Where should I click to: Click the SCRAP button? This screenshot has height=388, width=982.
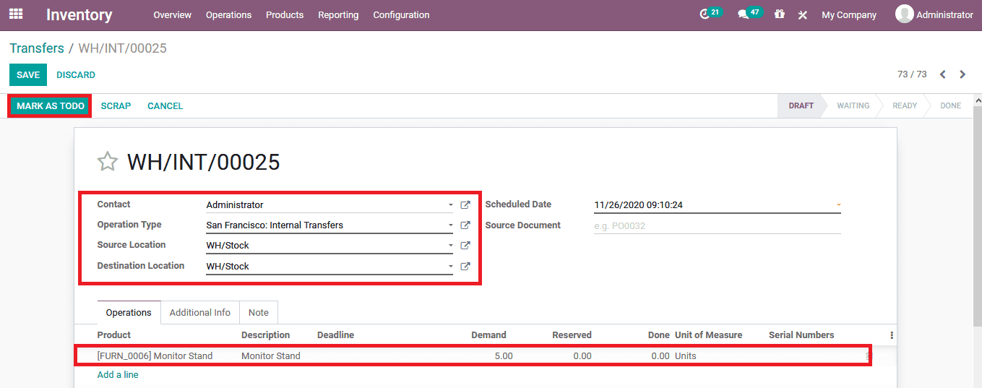pyautogui.click(x=116, y=106)
